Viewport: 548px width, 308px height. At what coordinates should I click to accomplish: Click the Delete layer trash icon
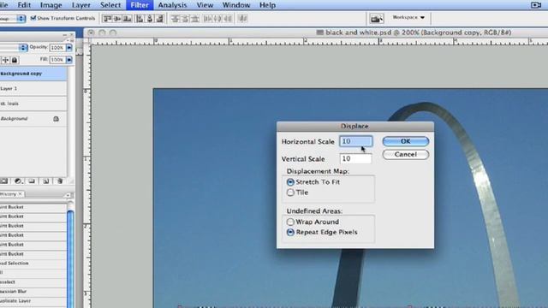click(x=60, y=181)
